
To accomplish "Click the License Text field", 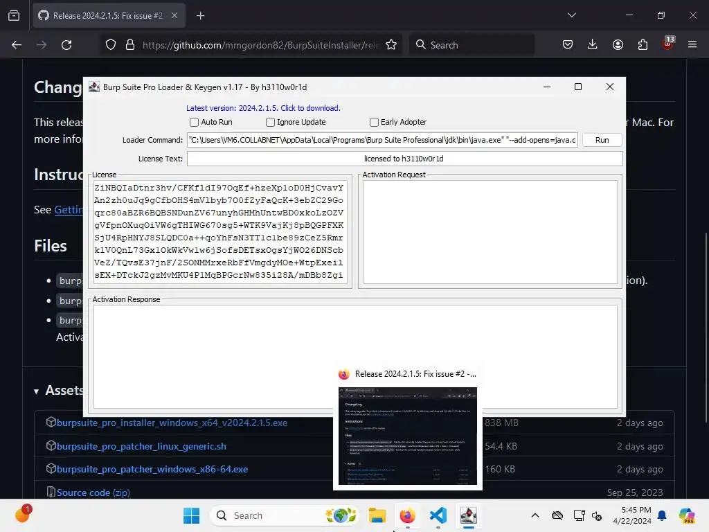I will pos(404,159).
